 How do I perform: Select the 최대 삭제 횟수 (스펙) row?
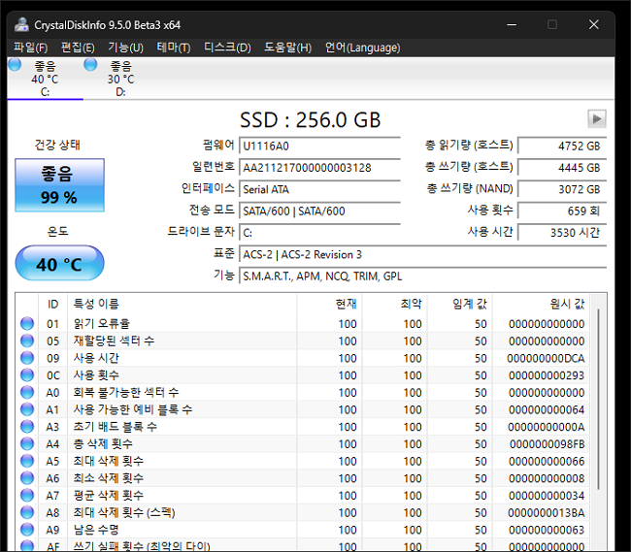pyautogui.click(x=303, y=512)
